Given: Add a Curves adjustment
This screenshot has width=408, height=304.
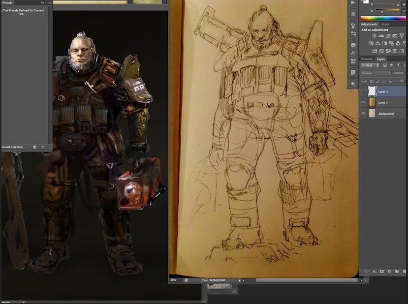Looking at the screenshot, I should 388,36.
